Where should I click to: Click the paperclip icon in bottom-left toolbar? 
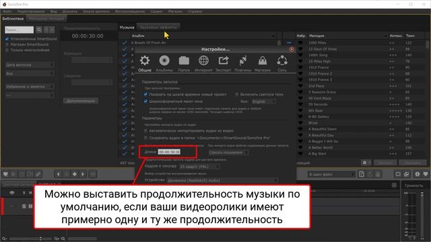coord(38,174)
